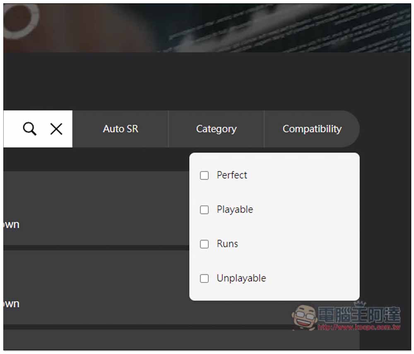Screen dimensions: 414x354
Task: Click the cartoon face watermark logo
Action: click(x=304, y=317)
